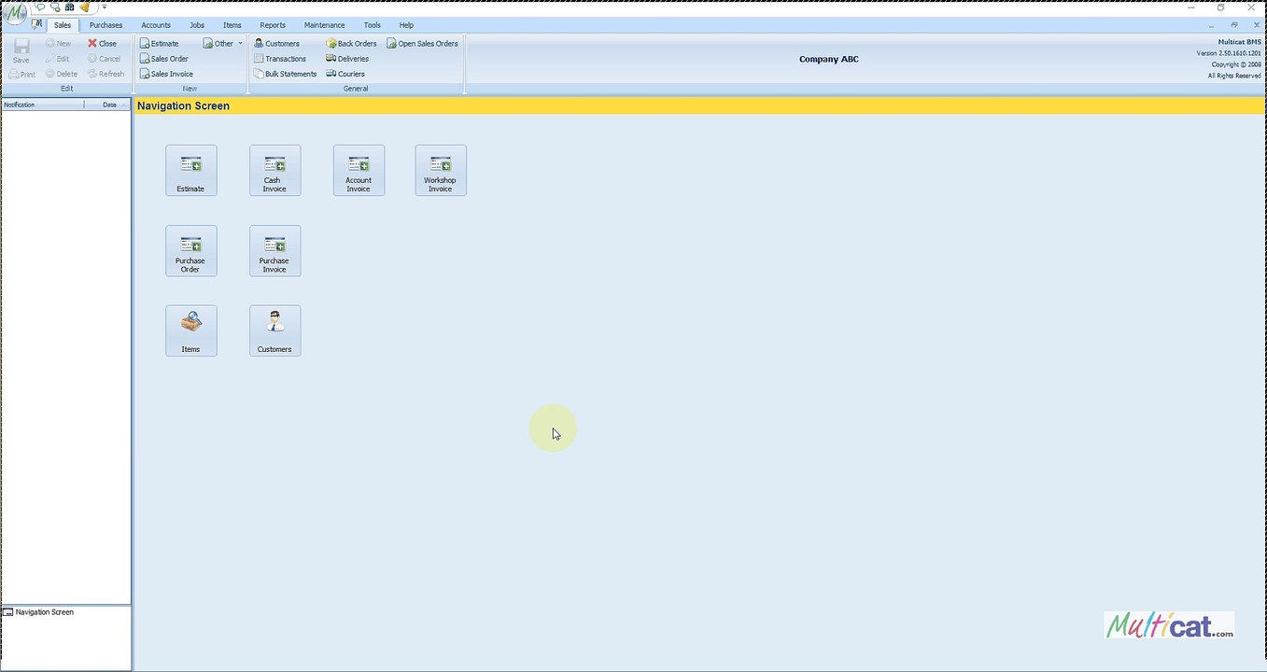Screen dimensions: 1267x672
Task: Switch to the Reports ribbon tab
Action: pyautogui.click(x=273, y=25)
